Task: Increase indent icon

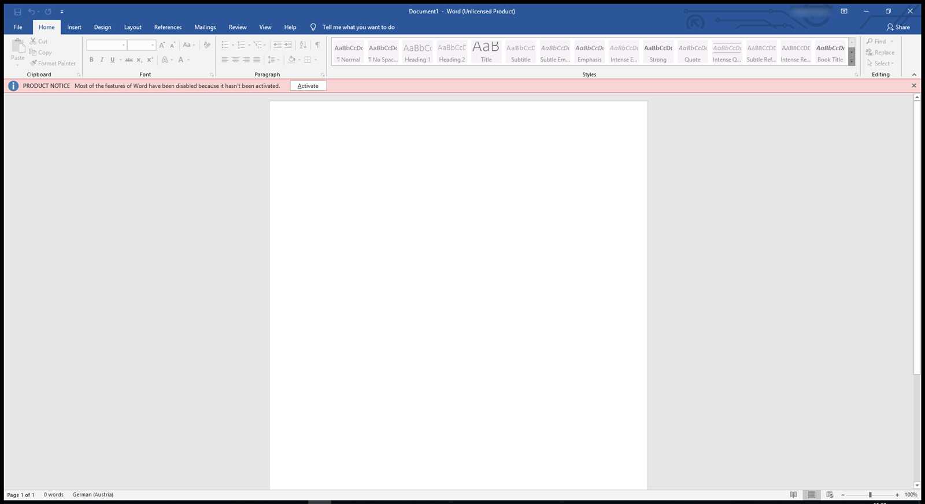Action: [x=288, y=45]
